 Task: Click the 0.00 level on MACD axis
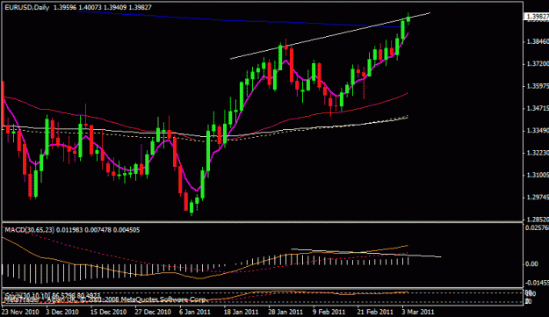coord(531,263)
